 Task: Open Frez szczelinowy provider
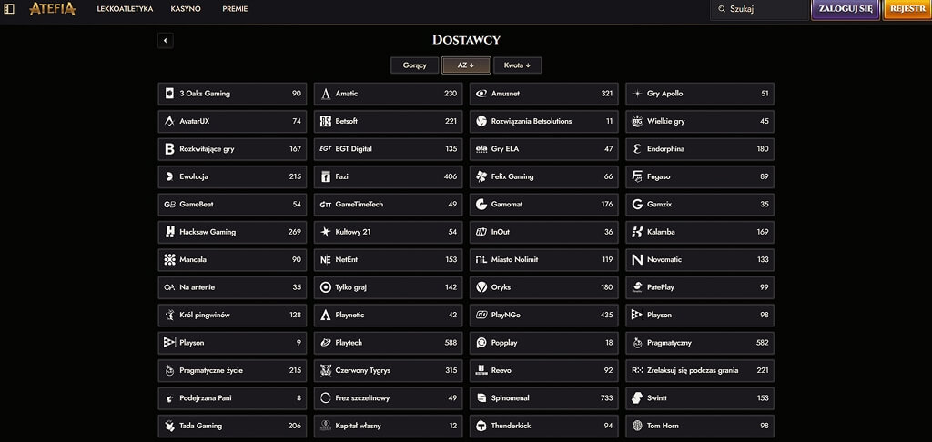coord(388,398)
